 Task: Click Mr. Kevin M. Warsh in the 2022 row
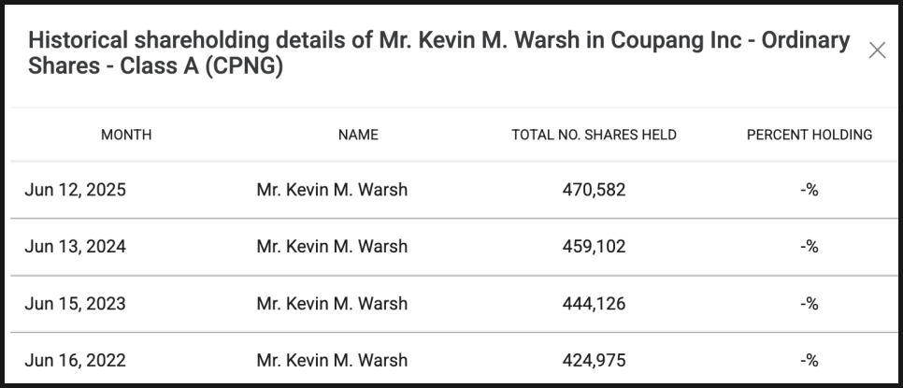click(332, 360)
